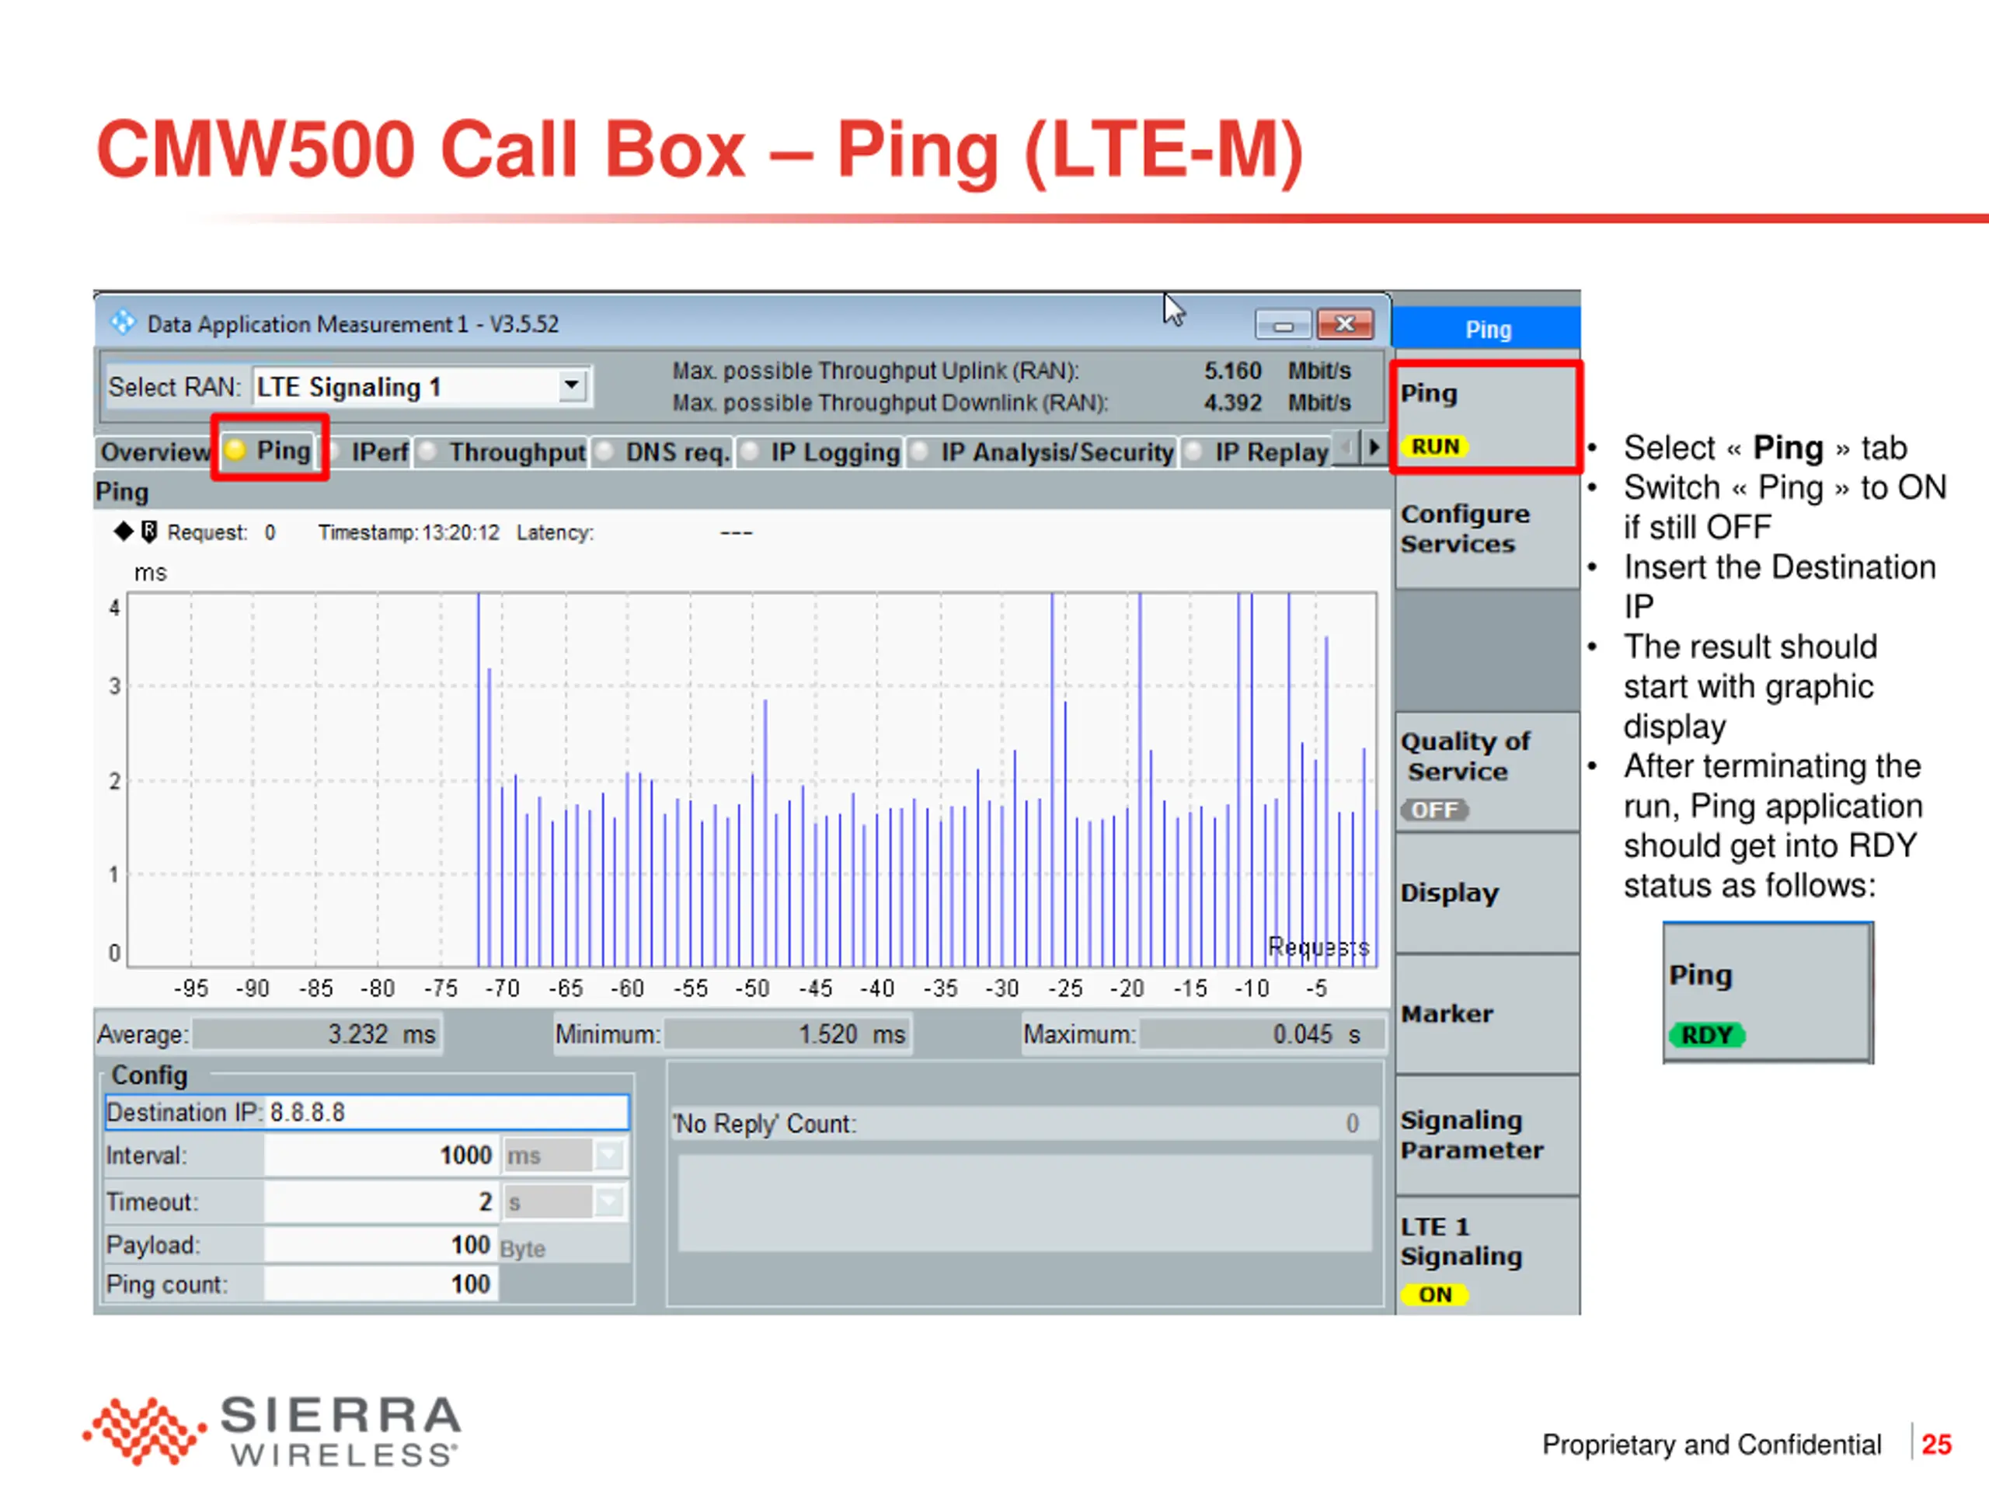Click the tab scroll right arrow
The height and width of the screenshot is (1492, 1989).
tap(1372, 447)
